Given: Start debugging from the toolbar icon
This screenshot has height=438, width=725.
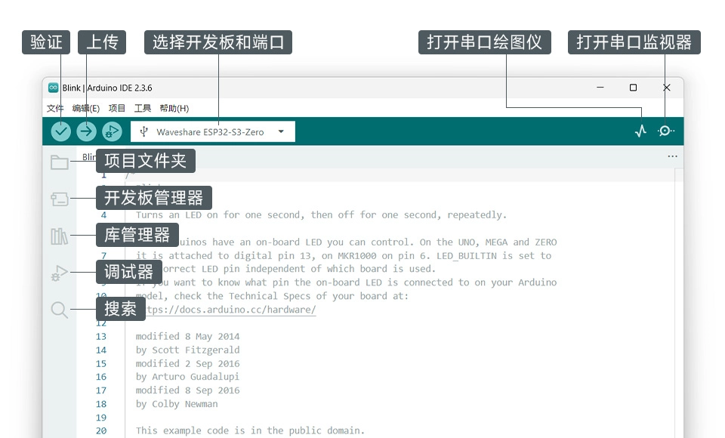Looking at the screenshot, I should (x=111, y=131).
